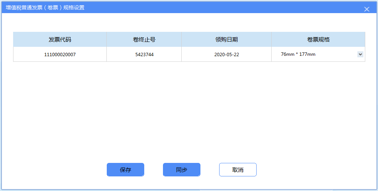Click the 发票代码 column header

(60, 39)
